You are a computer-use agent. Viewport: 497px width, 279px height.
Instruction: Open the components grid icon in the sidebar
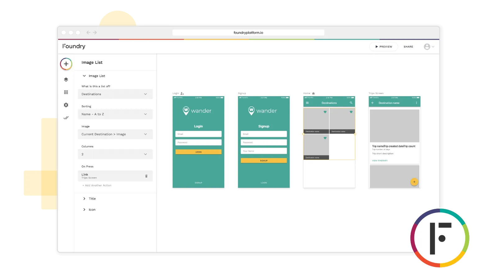[66, 92]
